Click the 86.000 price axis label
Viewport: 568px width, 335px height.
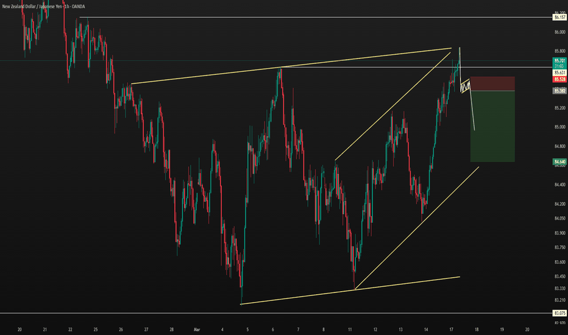pos(559,32)
